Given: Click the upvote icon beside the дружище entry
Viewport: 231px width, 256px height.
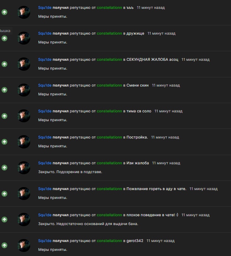Looking at the screenshot, I should click(4, 38).
